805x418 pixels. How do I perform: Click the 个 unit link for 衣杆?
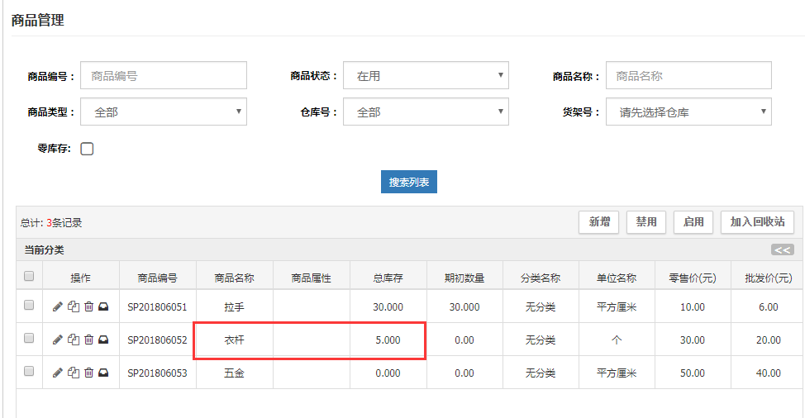(616, 340)
